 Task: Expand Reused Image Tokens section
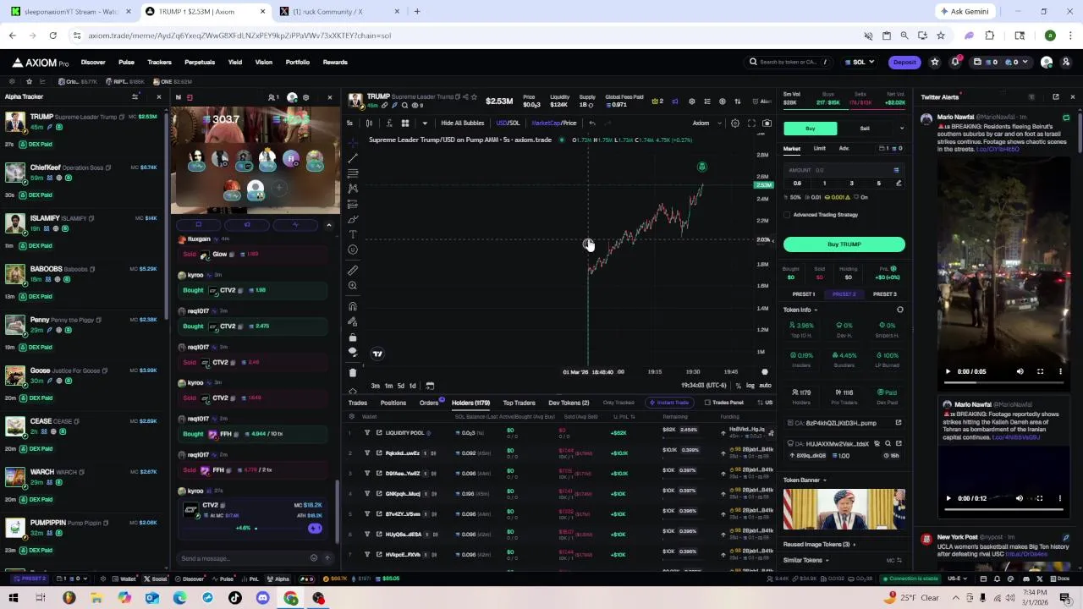[x=819, y=545]
